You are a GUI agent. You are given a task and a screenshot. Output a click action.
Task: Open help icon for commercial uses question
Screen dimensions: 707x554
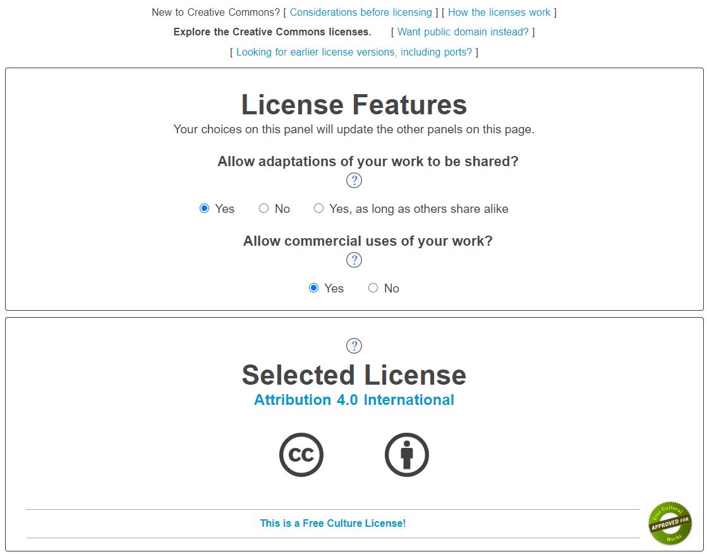[x=354, y=260]
